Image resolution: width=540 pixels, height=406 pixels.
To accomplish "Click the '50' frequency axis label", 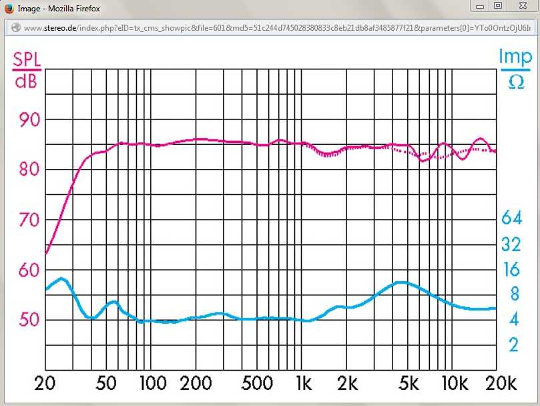I will [106, 383].
